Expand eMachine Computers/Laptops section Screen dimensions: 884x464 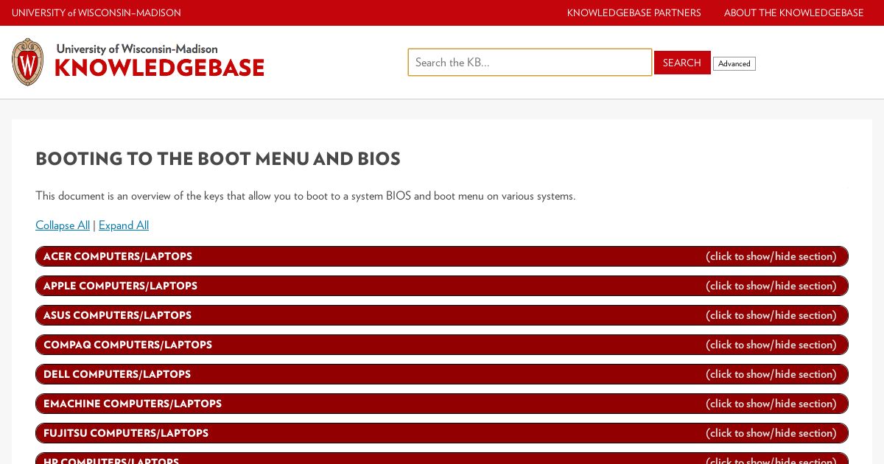(442, 404)
